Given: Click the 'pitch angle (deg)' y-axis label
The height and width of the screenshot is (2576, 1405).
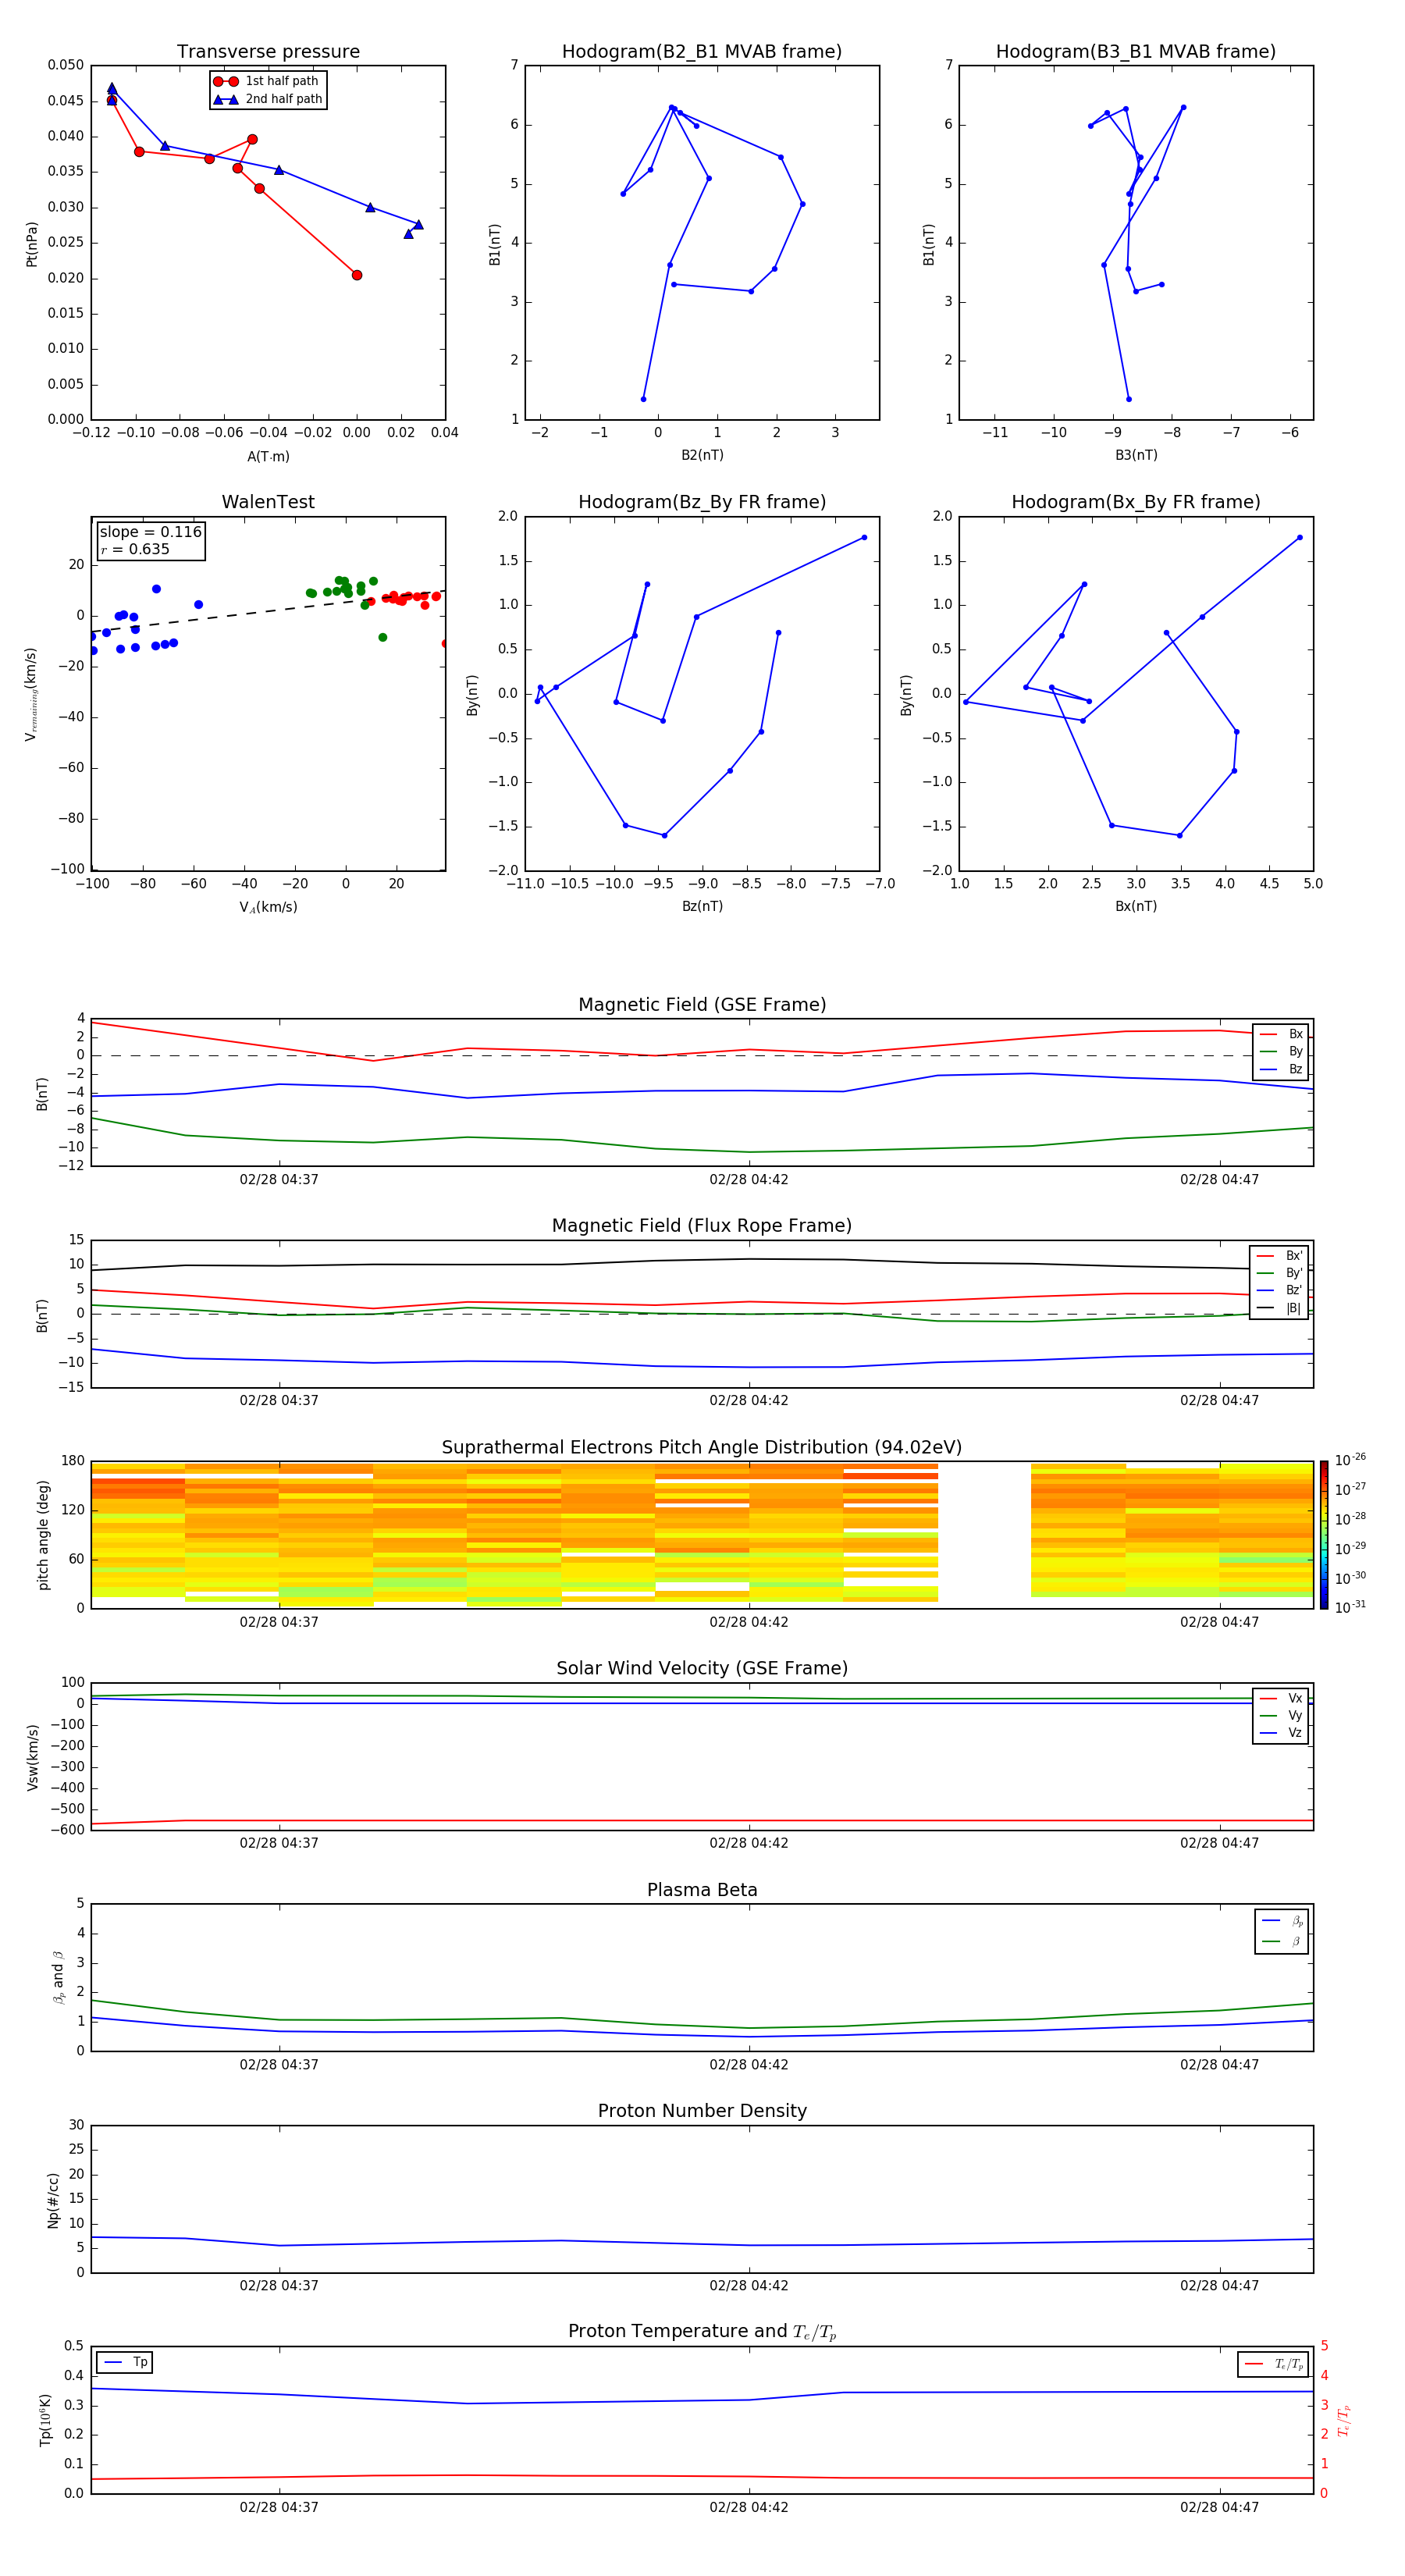Looking at the screenshot, I should coord(43,1535).
